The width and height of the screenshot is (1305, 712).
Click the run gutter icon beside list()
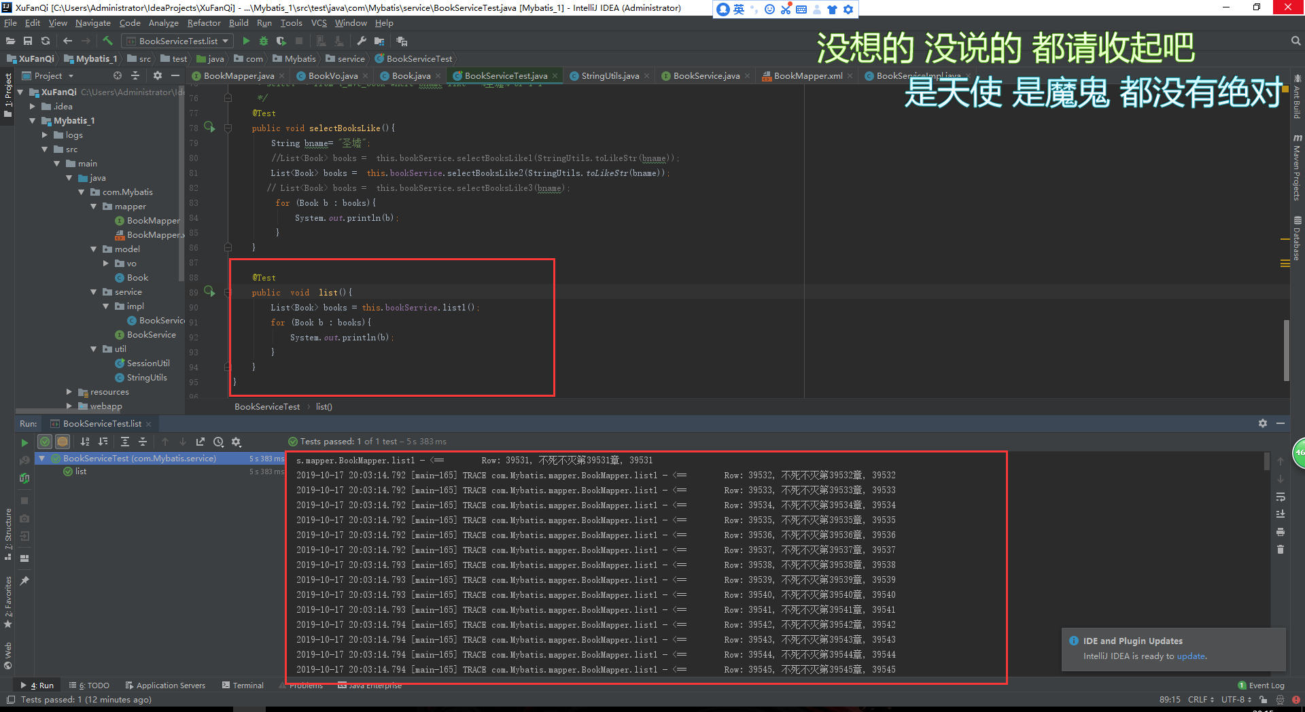tap(209, 292)
